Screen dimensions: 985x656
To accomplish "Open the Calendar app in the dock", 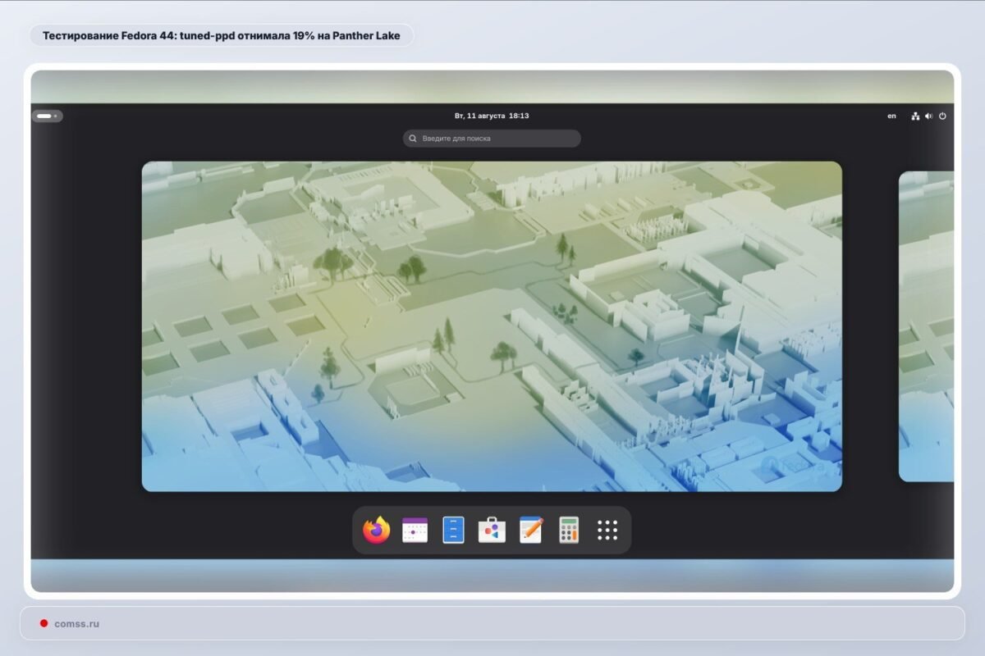I will (415, 531).
